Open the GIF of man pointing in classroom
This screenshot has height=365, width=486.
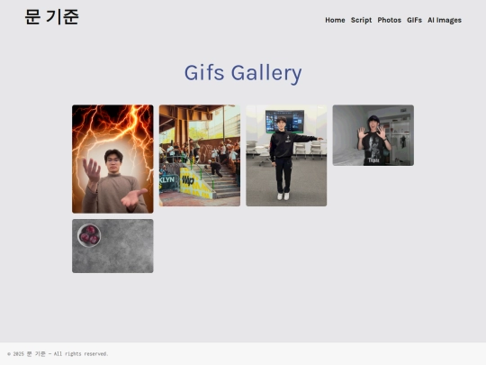(x=286, y=156)
